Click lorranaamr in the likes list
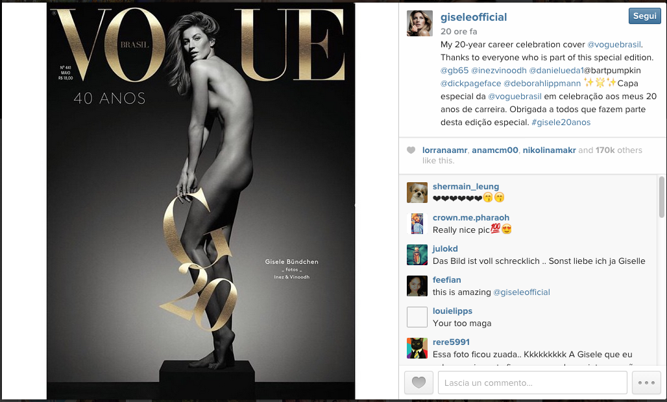667x402 pixels. tap(444, 150)
